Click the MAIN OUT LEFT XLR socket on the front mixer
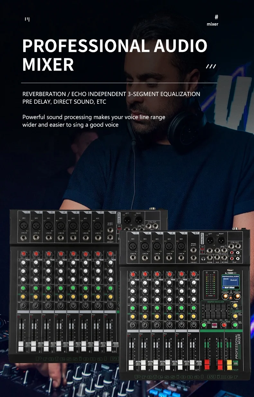254x397 pixels. coord(210,240)
